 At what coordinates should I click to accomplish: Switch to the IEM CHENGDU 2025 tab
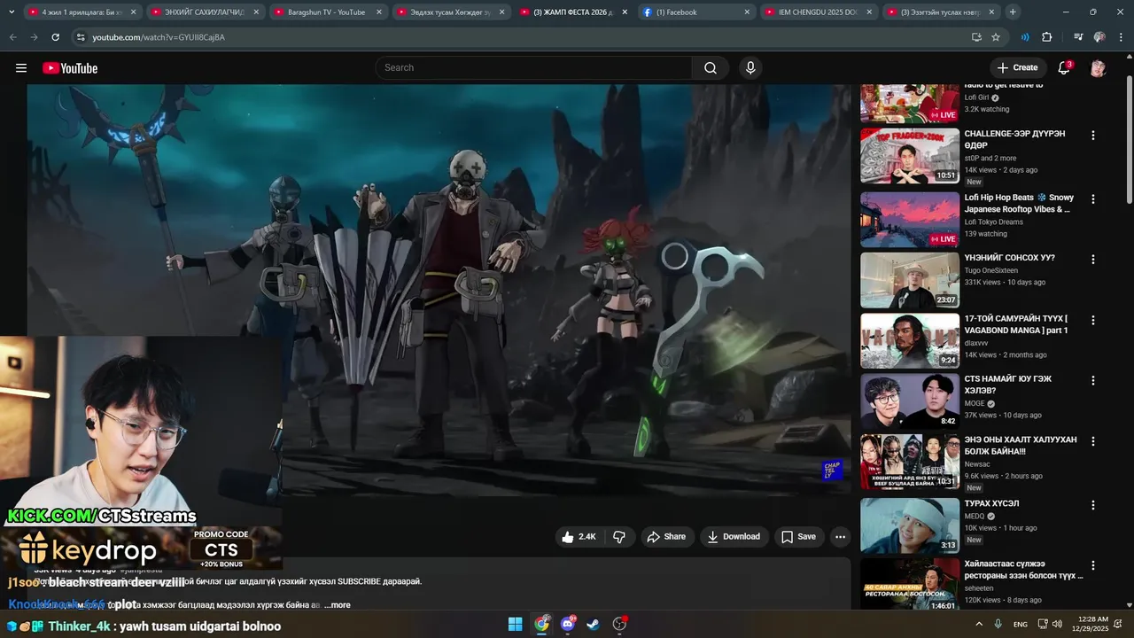tap(819, 12)
